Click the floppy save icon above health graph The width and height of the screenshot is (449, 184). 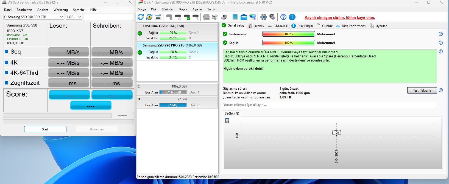point(227,121)
